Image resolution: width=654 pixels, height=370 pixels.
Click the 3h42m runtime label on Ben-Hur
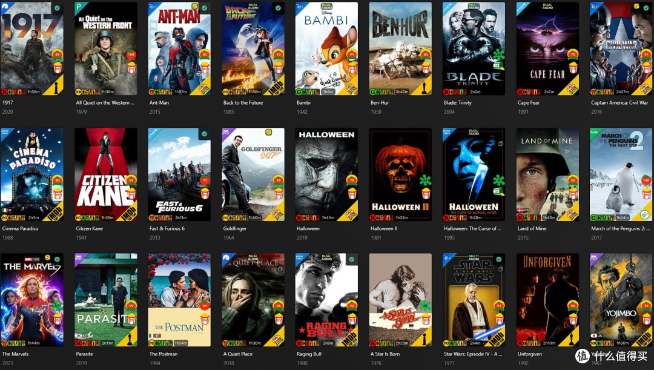click(x=402, y=92)
